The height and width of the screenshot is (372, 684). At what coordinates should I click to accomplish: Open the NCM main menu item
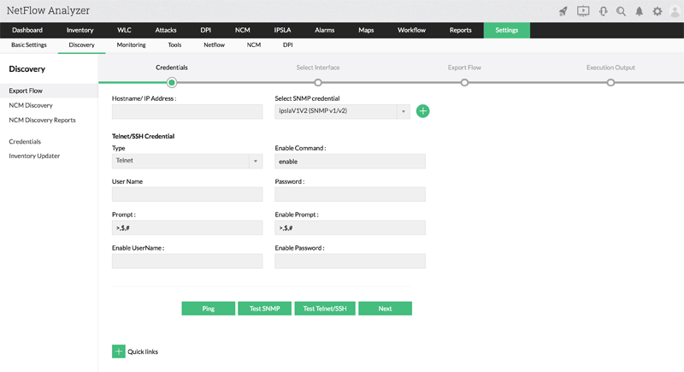click(243, 30)
